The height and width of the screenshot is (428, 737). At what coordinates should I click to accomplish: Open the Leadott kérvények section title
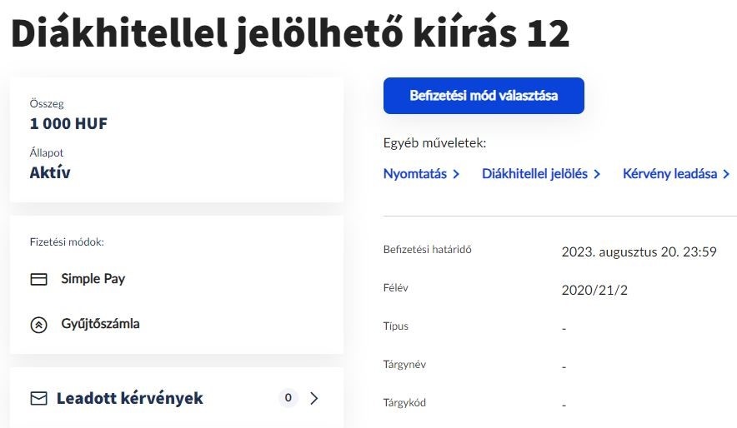(130, 398)
